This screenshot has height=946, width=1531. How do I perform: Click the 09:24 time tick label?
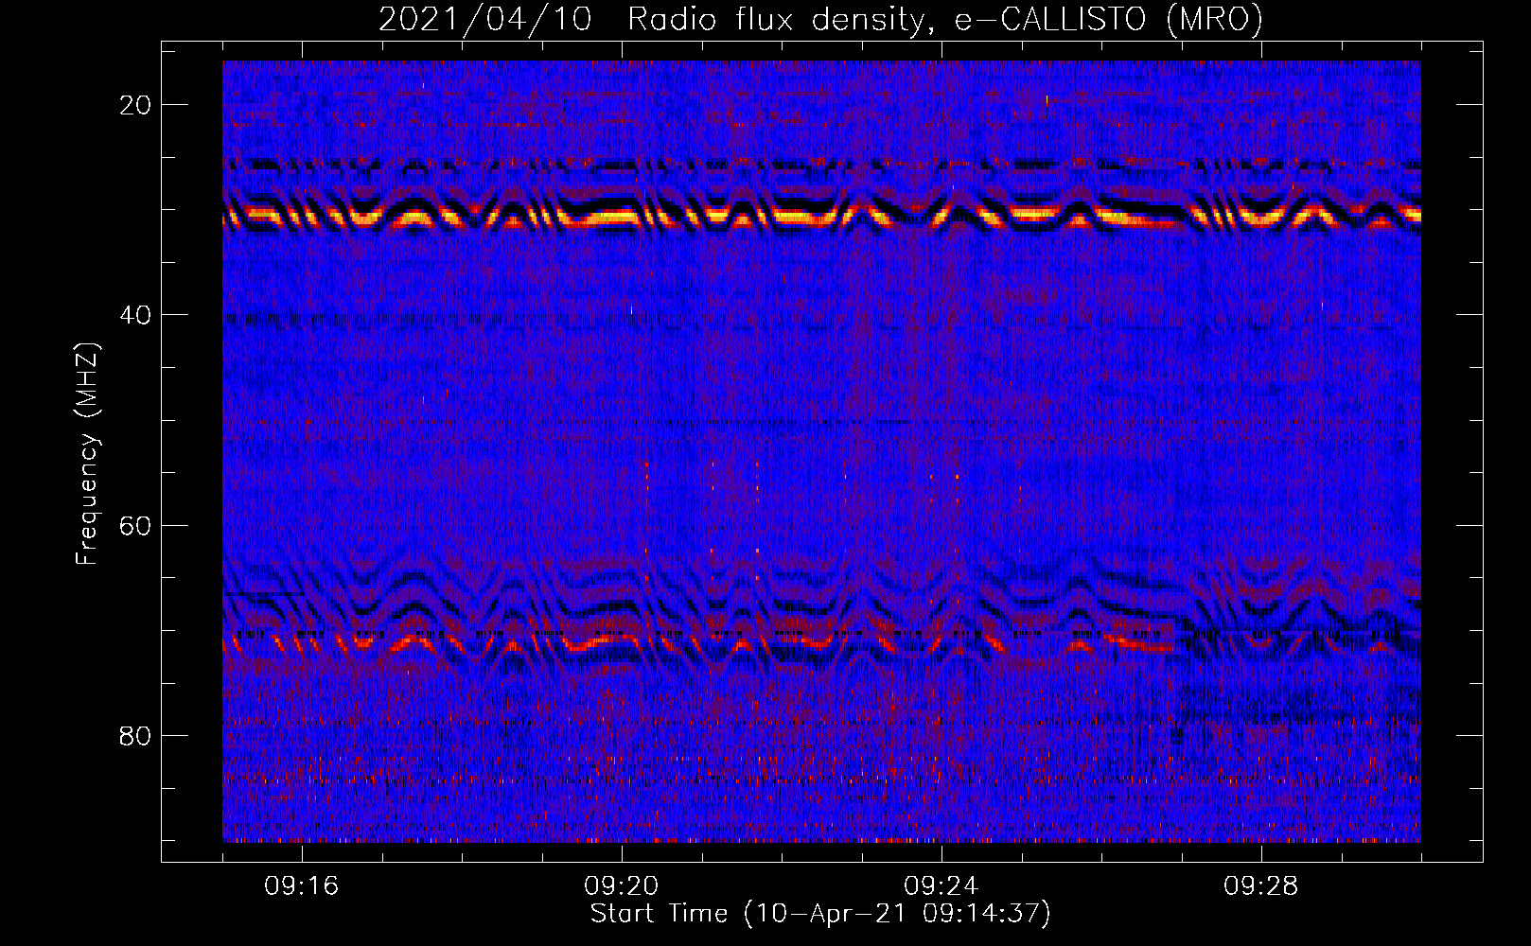941,886
